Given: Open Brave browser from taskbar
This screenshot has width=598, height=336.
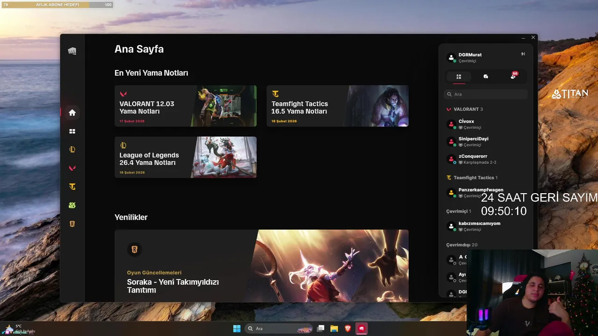Looking at the screenshot, I should (x=348, y=329).
